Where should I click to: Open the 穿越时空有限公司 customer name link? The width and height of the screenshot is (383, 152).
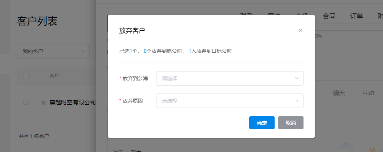(x=73, y=103)
